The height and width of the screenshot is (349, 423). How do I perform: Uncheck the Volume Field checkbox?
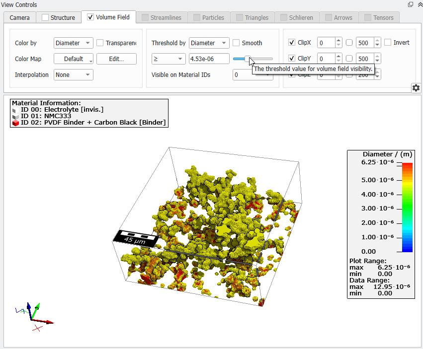90,17
